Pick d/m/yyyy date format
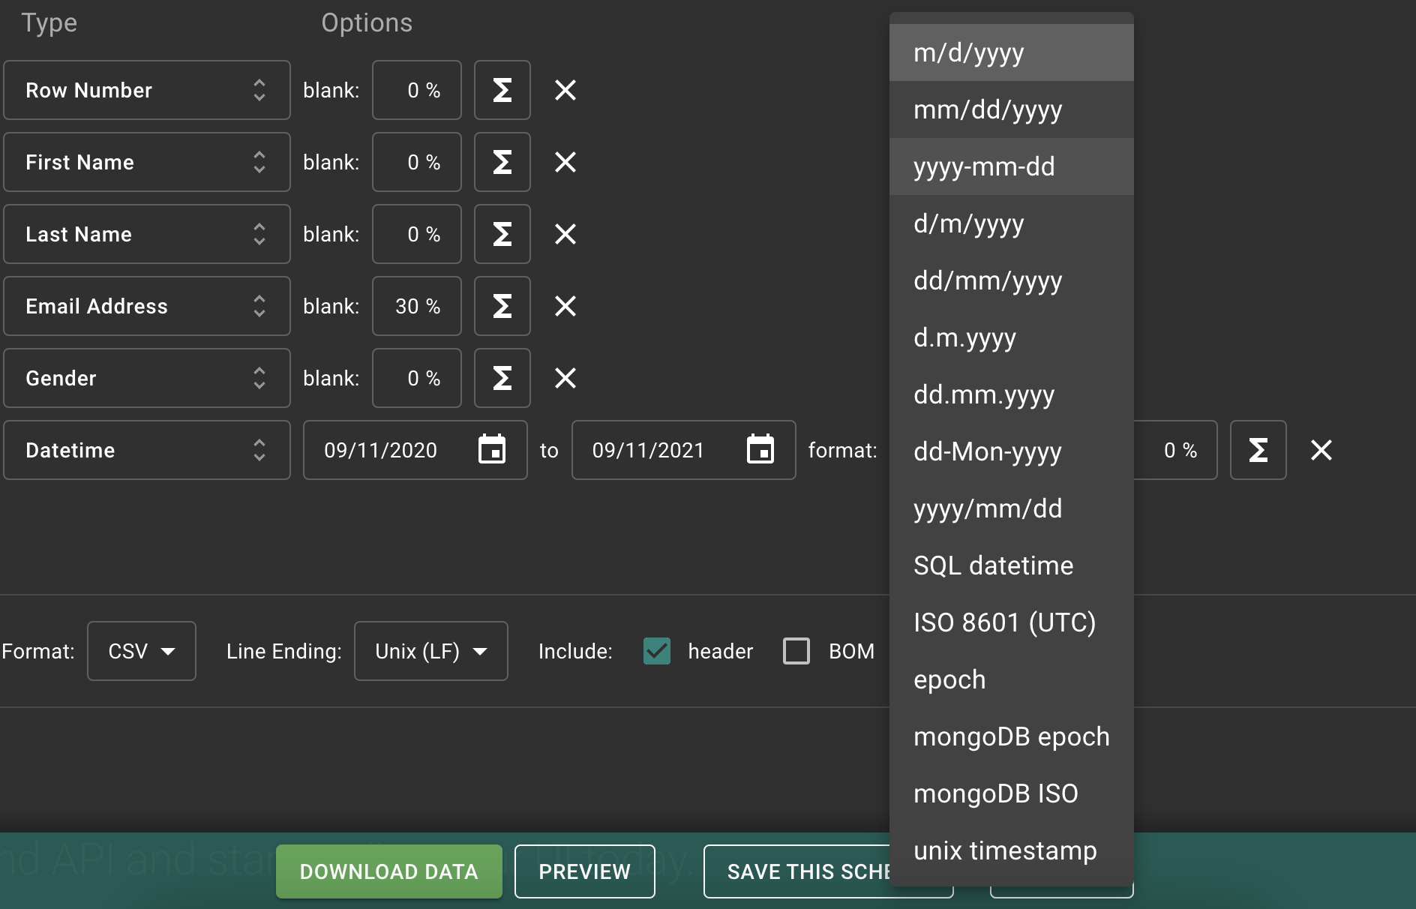Image resolution: width=1416 pixels, height=909 pixels. (1012, 223)
